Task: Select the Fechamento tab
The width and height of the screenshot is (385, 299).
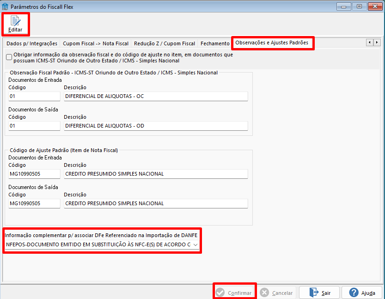Action: click(215, 43)
